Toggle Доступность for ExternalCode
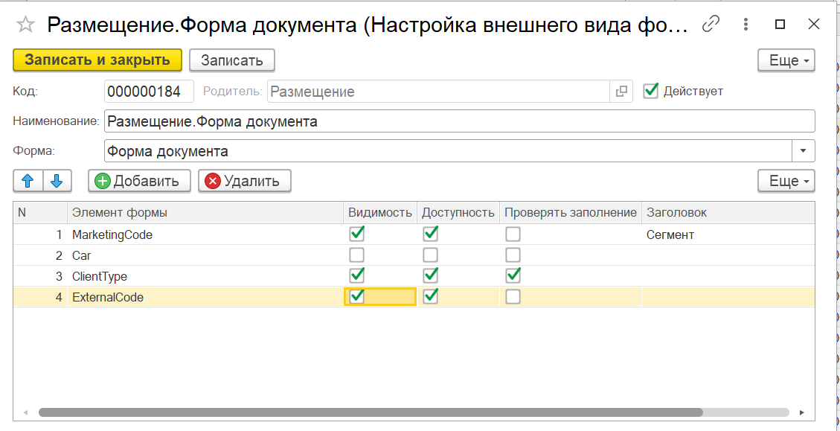840x431 pixels. [x=430, y=296]
